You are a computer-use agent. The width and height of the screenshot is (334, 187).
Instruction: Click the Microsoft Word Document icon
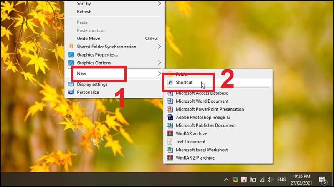pos(170,101)
